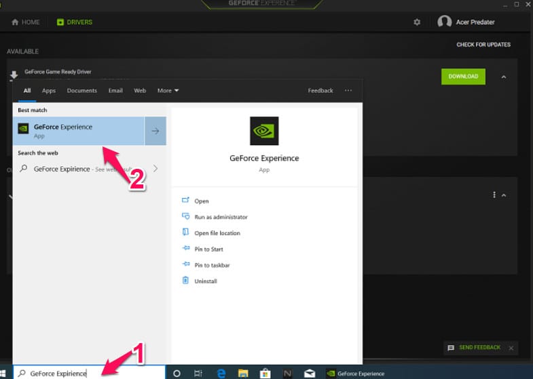
Task: Open the Windows Start button
Action: tap(3, 374)
